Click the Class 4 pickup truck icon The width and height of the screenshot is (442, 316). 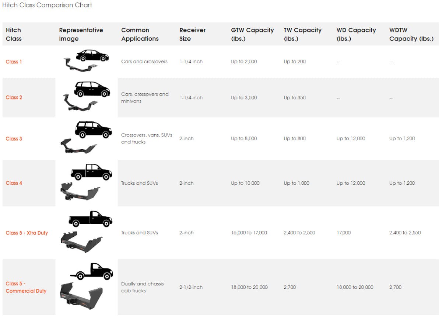click(91, 172)
